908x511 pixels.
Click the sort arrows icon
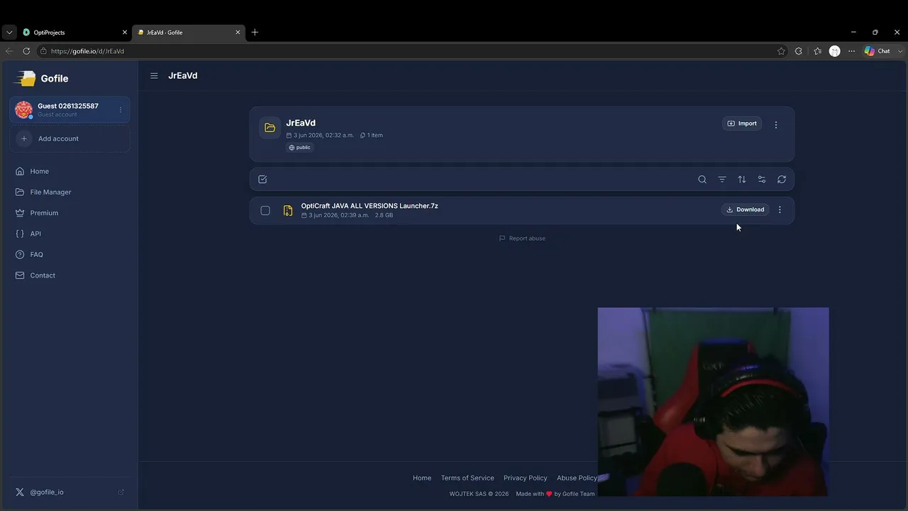coord(742,180)
